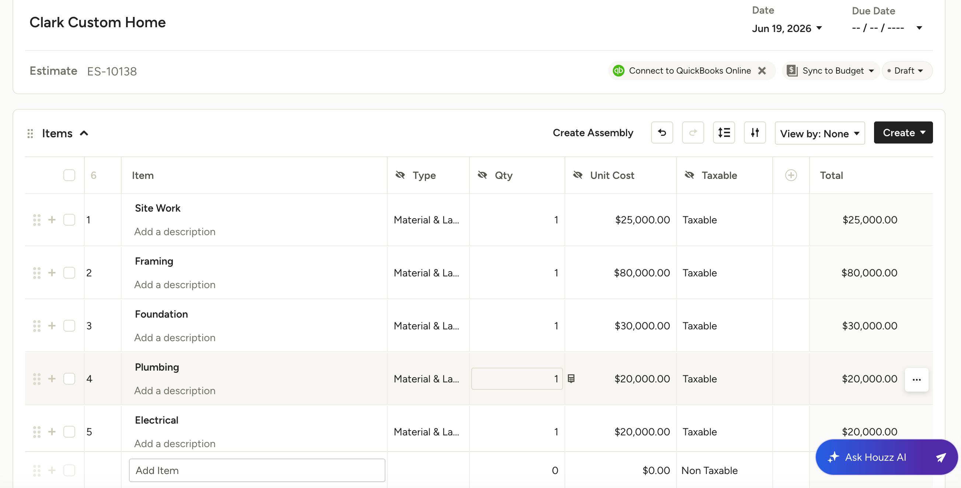
Task: Click Non Taxable in the new item row
Action: 709,470
